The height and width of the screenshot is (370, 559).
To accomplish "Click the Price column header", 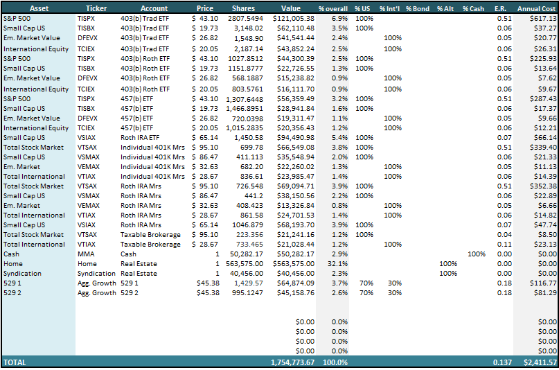I will [x=205, y=8].
